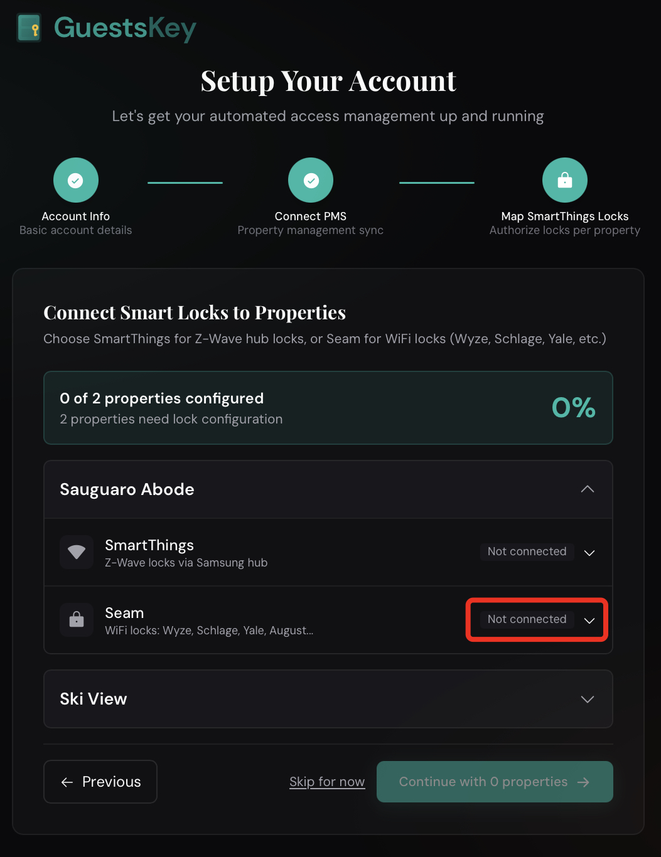Select the Account Info setup step
Screen dimensions: 661x857
[x=75, y=194]
